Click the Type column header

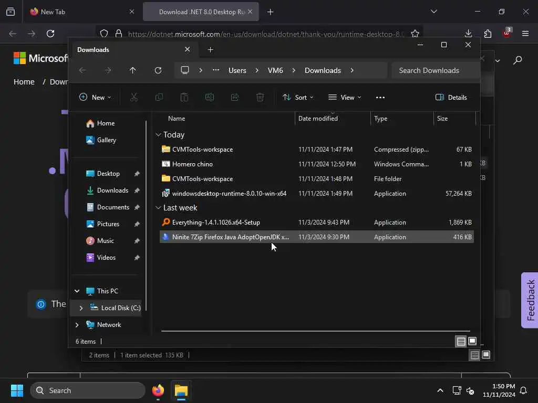pyautogui.click(x=380, y=118)
